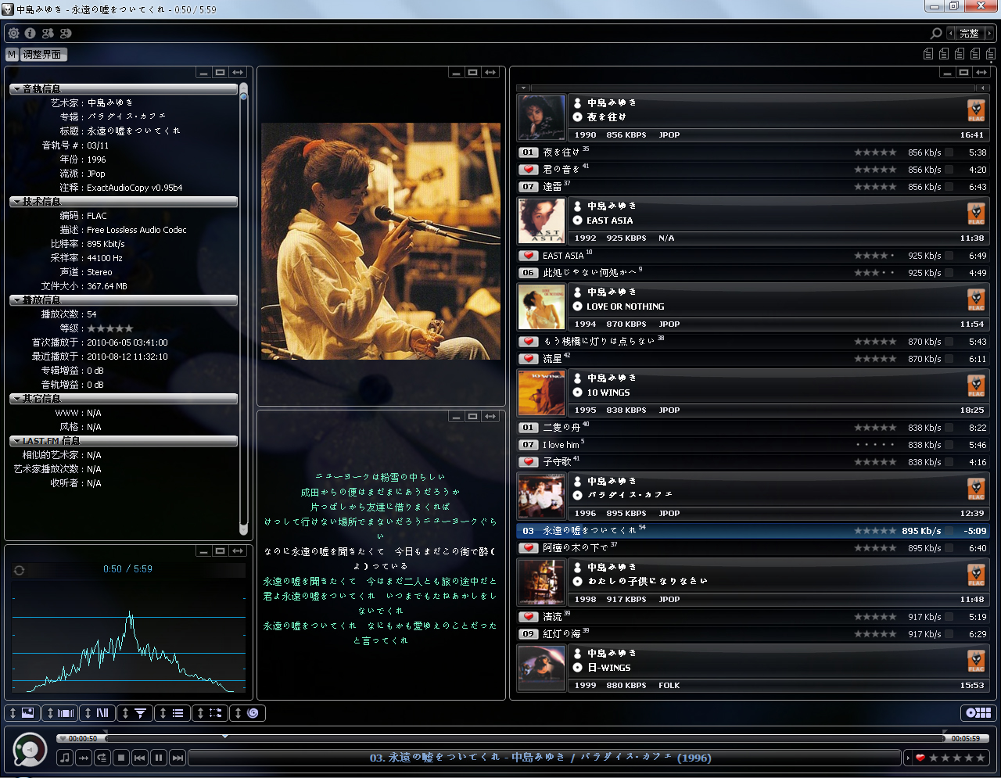
Task: Expand width of the spectrum panel
Action: pos(238,551)
